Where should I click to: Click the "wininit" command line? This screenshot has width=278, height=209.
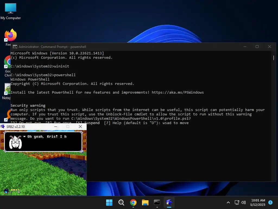[x=40, y=66]
